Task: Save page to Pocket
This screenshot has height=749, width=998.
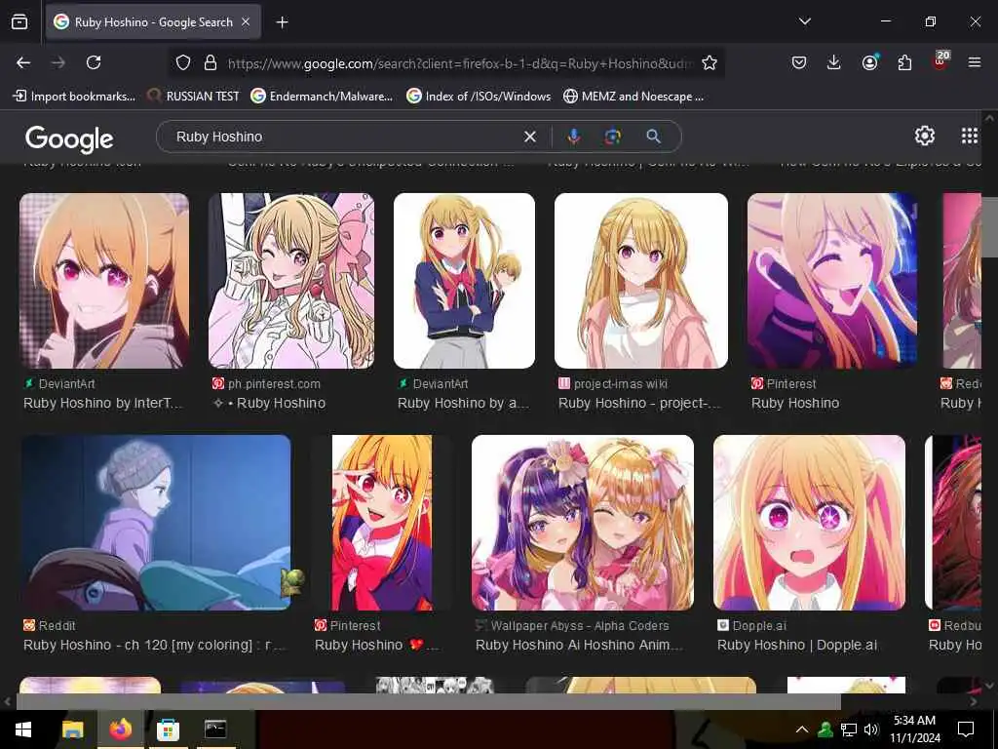Action: (799, 62)
